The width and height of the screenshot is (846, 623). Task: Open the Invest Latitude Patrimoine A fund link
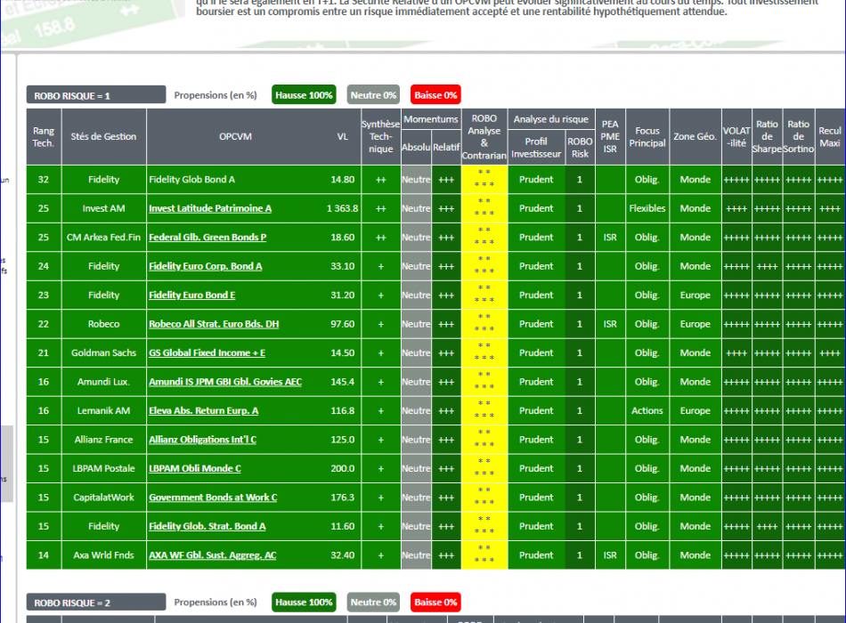tap(210, 208)
